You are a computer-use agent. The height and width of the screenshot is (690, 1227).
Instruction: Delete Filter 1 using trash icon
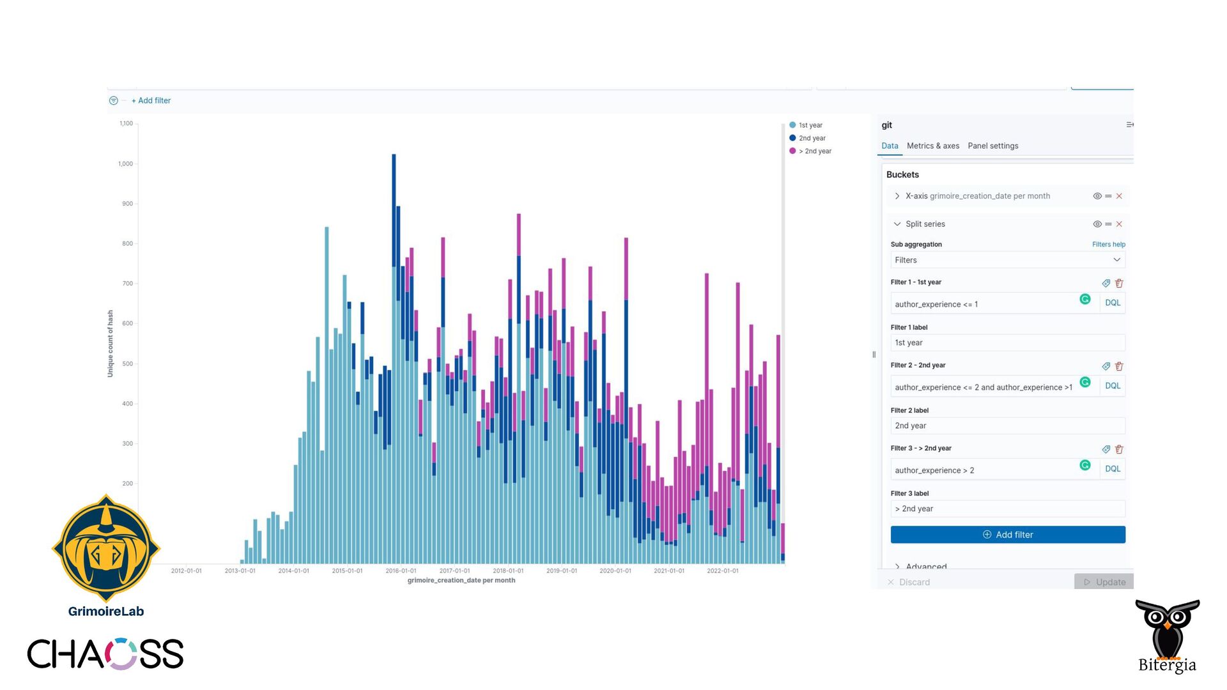[x=1119, y=283]
